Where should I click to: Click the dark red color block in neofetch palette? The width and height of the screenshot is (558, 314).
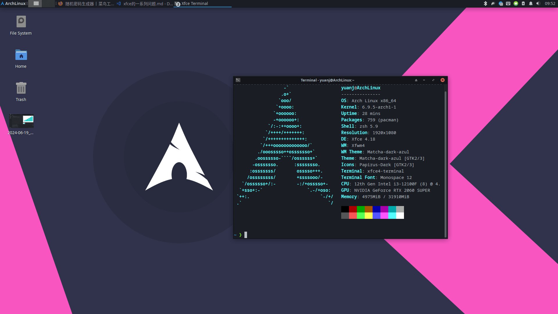(x=353, y=209)
